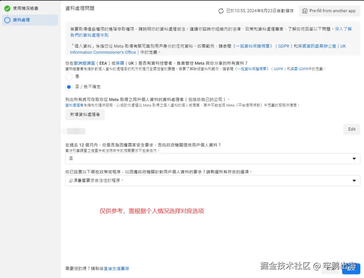Open the government data request dropdown showing 否
The width and height of the screenshot is (364, 278).
click(x=212, y=158)
